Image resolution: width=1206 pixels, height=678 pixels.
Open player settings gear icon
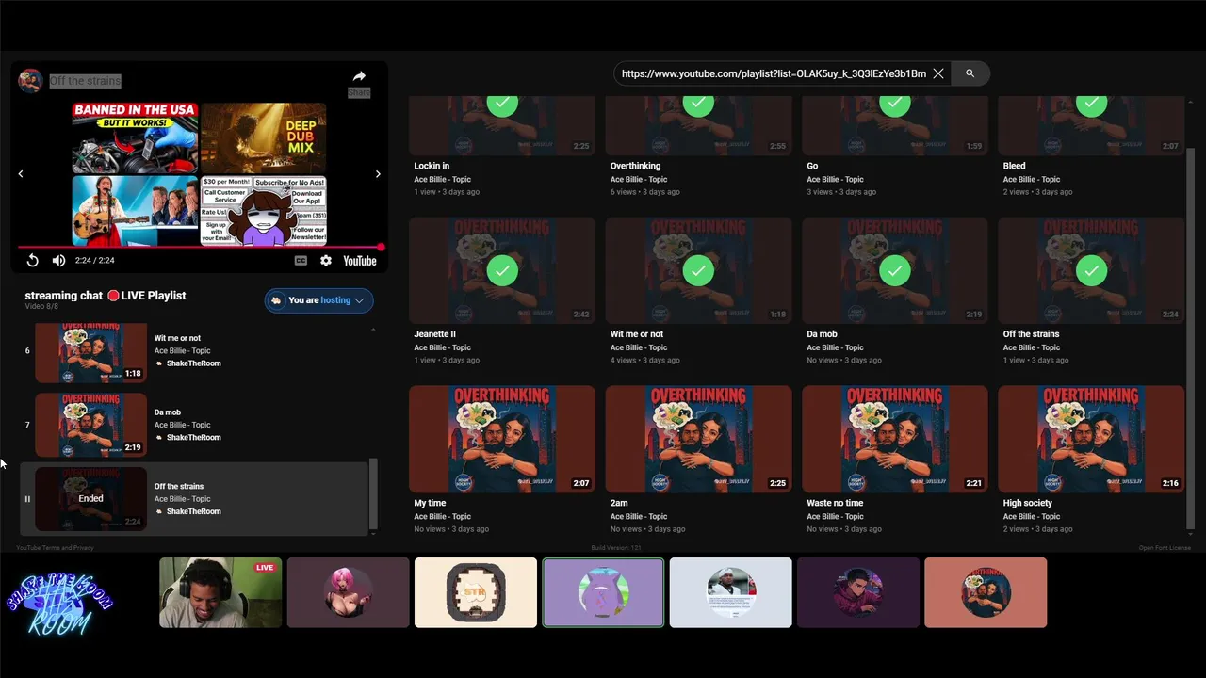point(326,261)
